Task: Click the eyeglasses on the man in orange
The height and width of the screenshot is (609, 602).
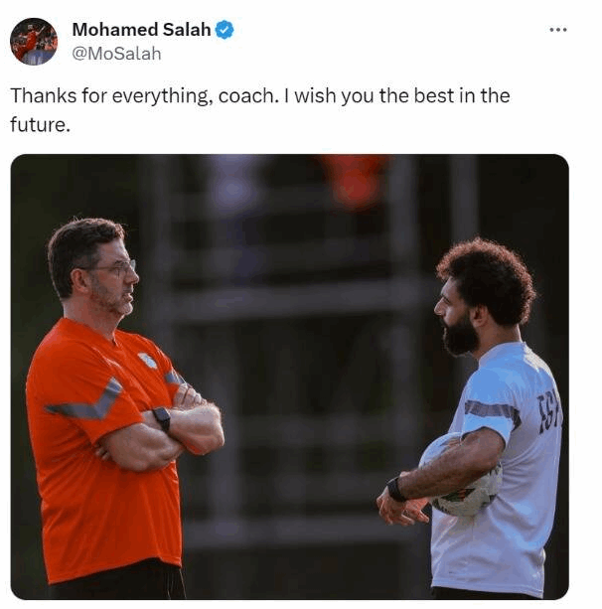Action: click(112, 267)
